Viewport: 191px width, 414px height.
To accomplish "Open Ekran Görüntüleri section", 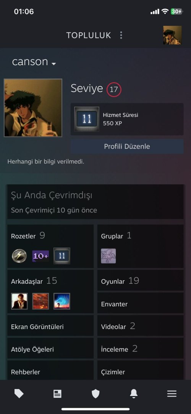I will pos(50,327).
